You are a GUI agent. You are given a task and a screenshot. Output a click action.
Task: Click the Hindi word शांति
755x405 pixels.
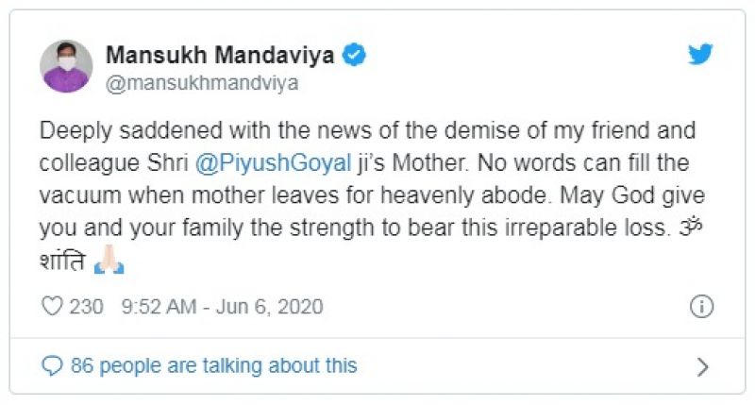64,265
